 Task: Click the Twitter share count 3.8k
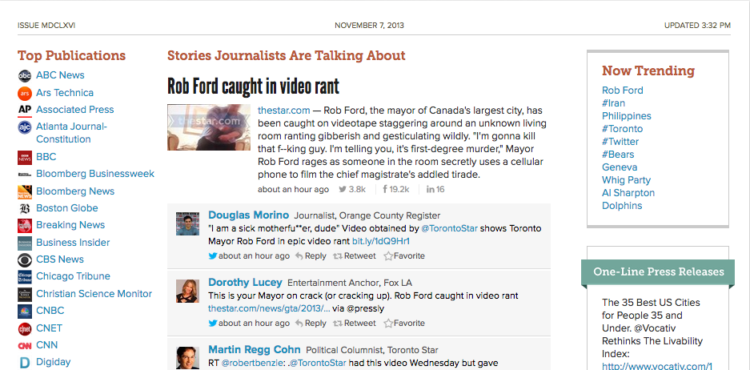(352, 190)
